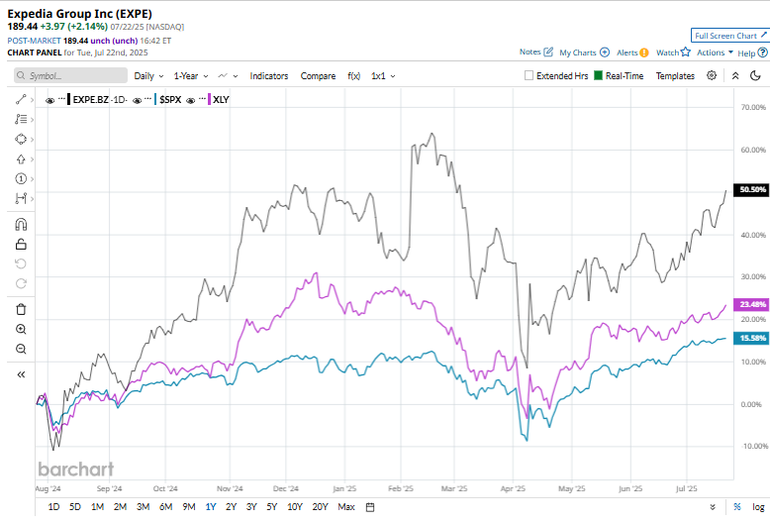Zoom out with the magnifier minus icon
This screenshot has width=770, height=523.
[x=21, y=349]
